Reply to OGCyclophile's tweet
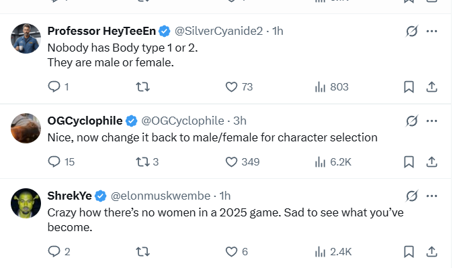Viewport: 455px width, 268px height. pos(55,161)
